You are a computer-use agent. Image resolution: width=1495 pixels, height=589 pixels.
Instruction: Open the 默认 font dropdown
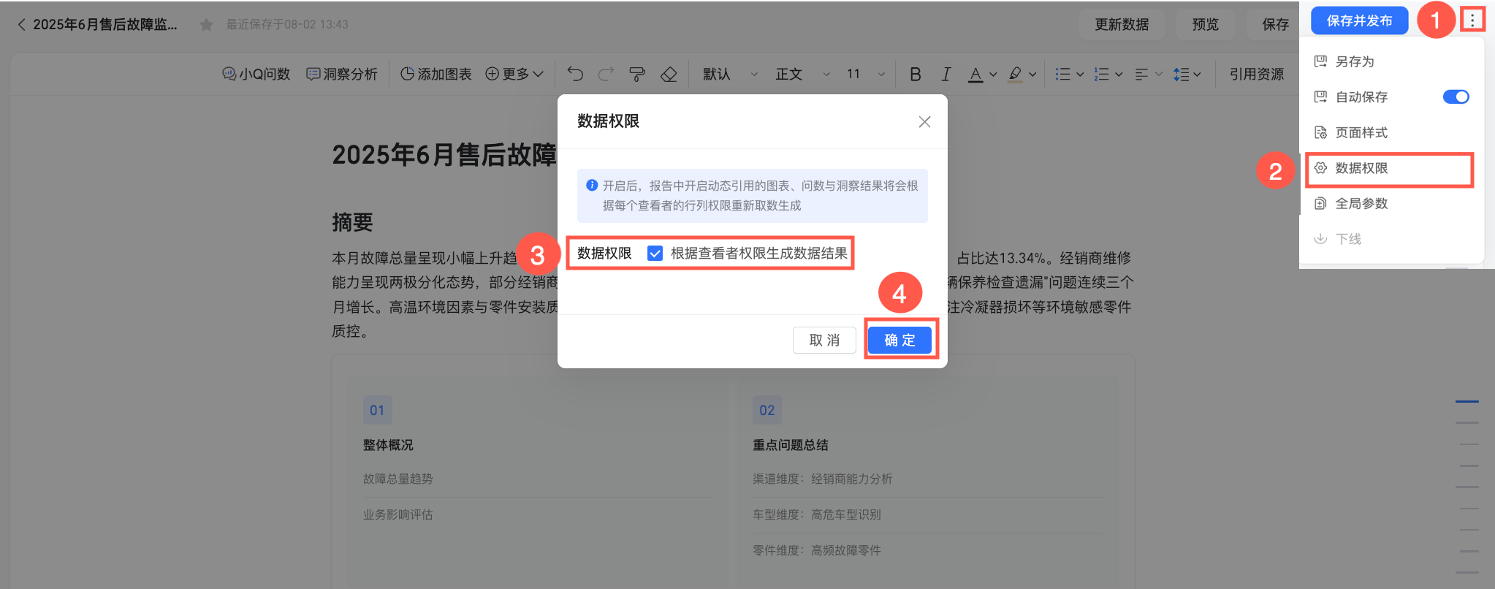click(x=730, y=74)
